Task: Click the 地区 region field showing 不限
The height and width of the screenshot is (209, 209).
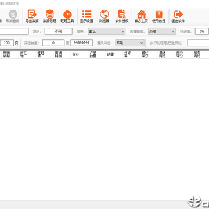Action: click(x=59, y=31)
